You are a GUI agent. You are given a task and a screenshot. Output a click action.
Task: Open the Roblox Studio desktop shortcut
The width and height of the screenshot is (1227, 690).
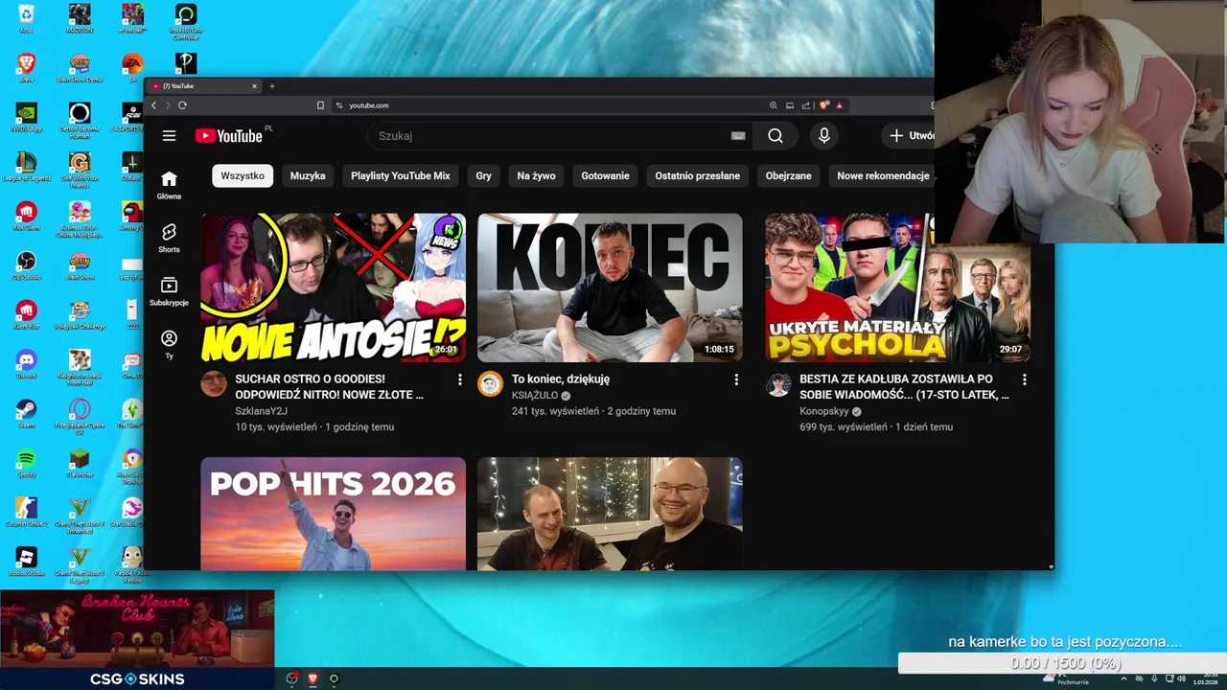26,562
